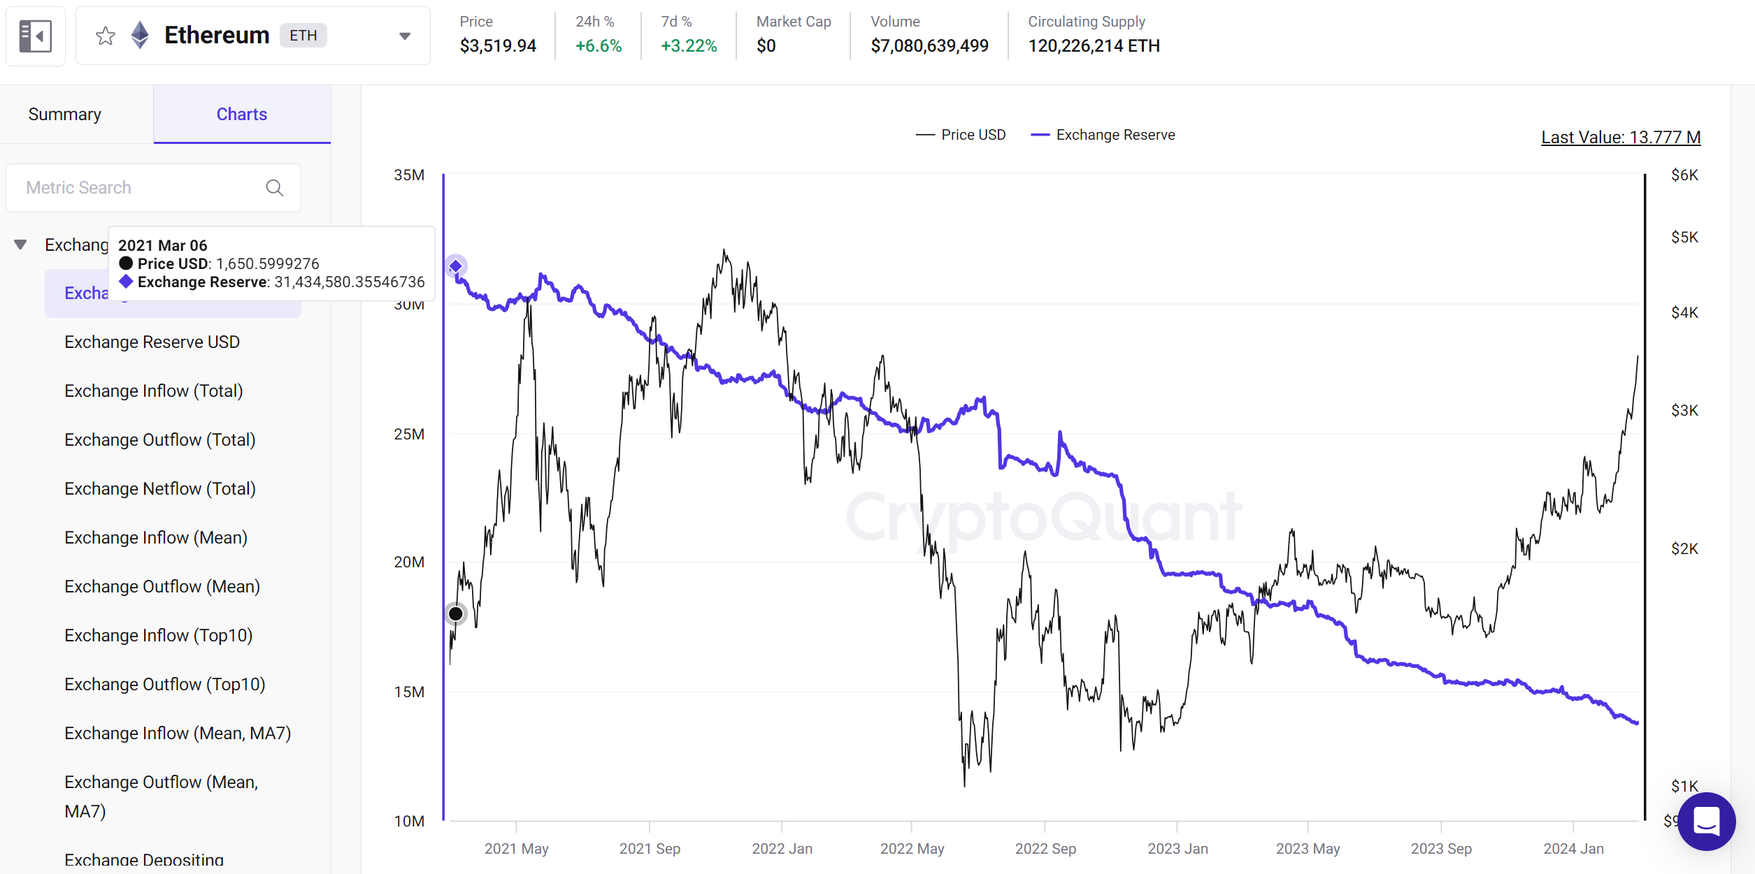Click the Last Value 13.777 M link
The height and width of the screenshot is (874, 1755).
pyautogui.click(x=1621, y=138)
